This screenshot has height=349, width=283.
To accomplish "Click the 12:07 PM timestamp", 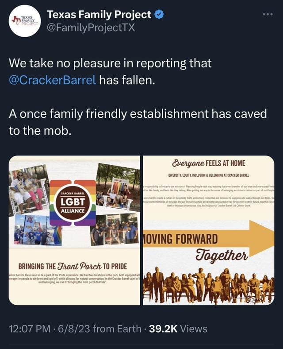I will coord(30,329).
